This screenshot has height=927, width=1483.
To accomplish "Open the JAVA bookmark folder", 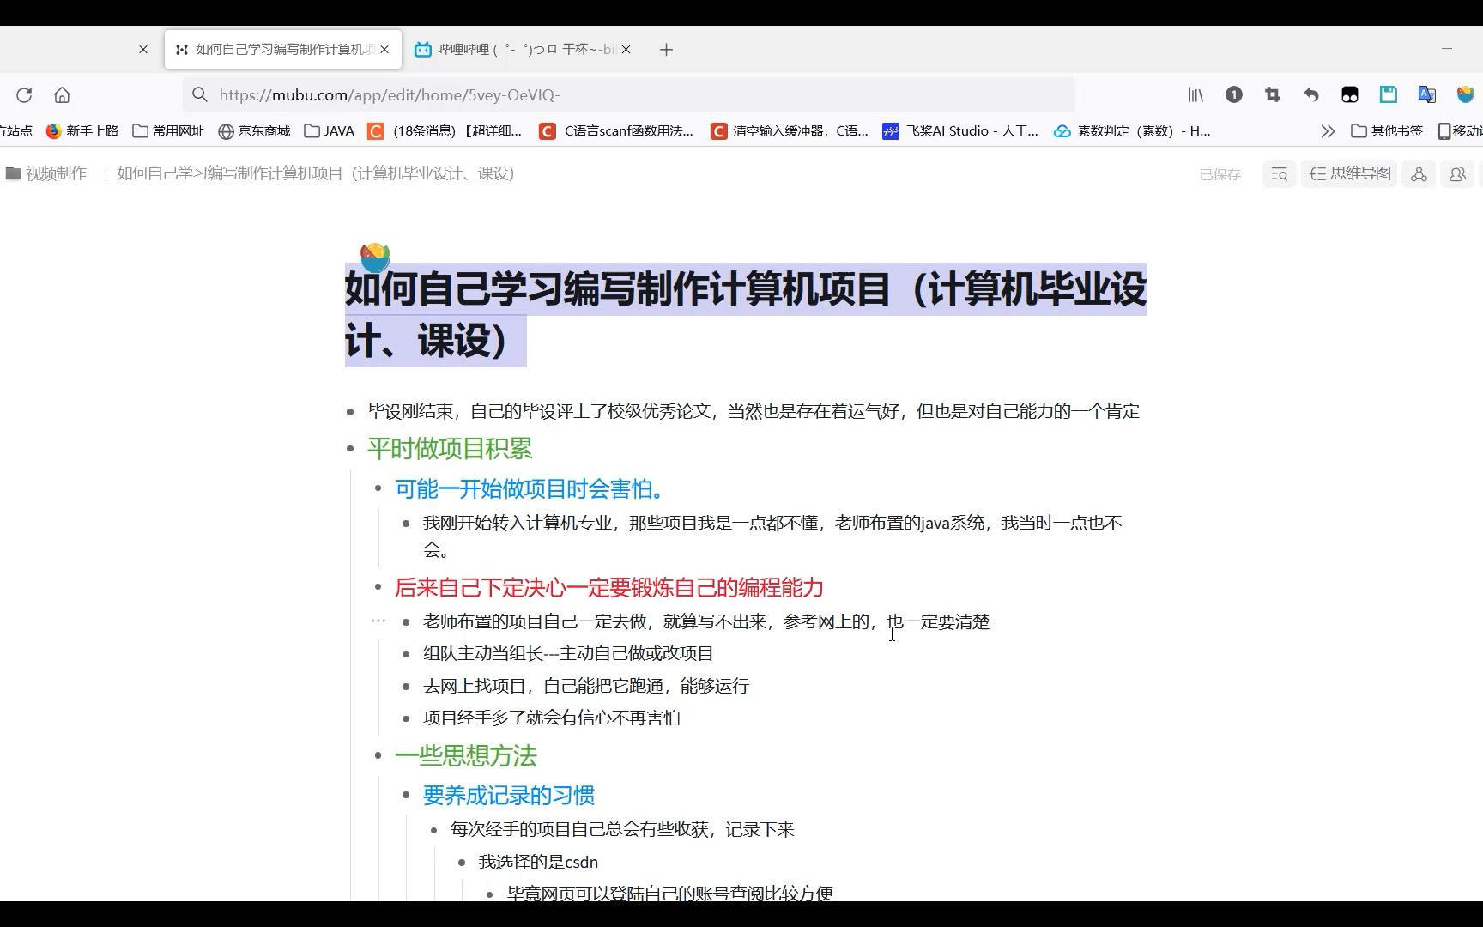I will [x=330, y=131].
